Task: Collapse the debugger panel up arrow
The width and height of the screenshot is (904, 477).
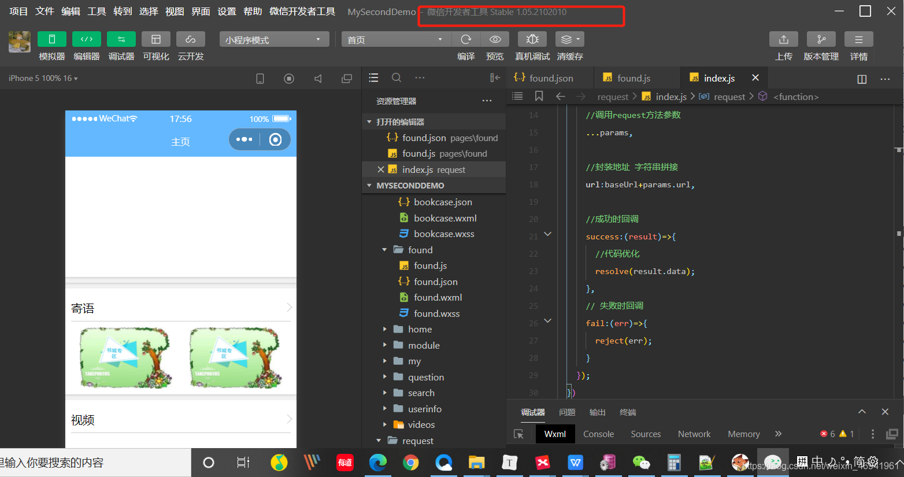Action: (x=862, y=412)
